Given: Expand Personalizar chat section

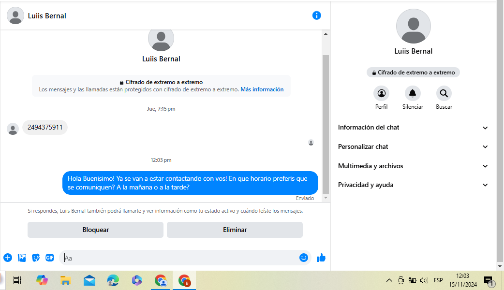Looking at the screenshot, I should (x=413, y=146).
